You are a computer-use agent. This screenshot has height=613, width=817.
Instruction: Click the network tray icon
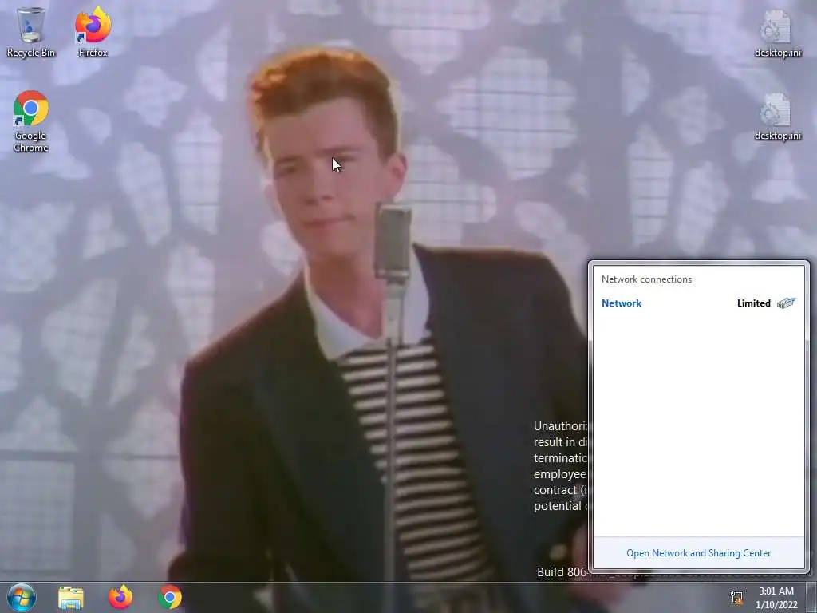(736, 598)
